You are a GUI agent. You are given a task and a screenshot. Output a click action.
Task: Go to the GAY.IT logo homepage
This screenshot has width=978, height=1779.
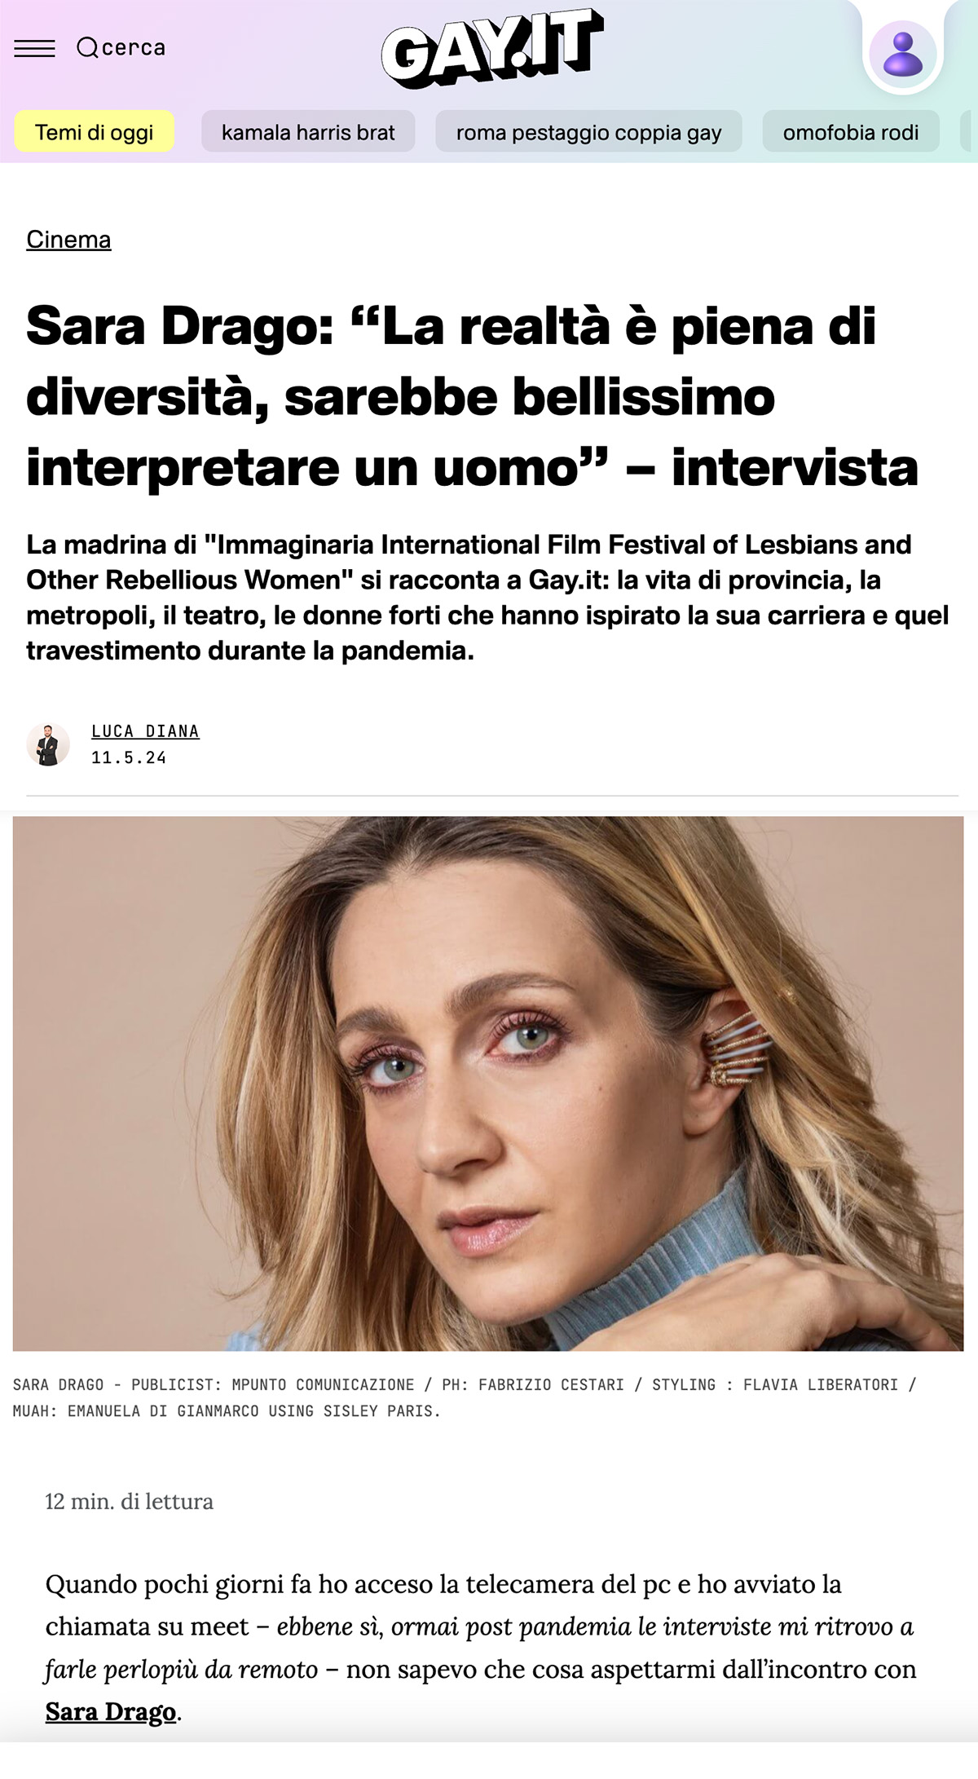pyautogui.click(x=492, y=49)
